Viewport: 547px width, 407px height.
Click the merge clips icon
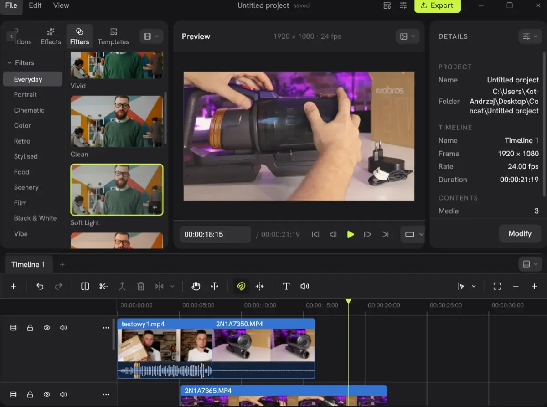pyautogui.click(x=122, y=286)
